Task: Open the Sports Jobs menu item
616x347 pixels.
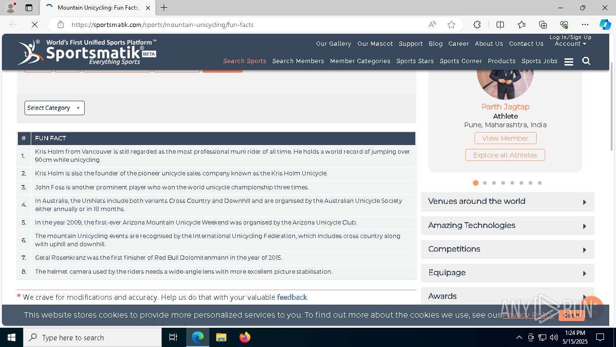Action: pyautogui.click(x=539, y=61)
